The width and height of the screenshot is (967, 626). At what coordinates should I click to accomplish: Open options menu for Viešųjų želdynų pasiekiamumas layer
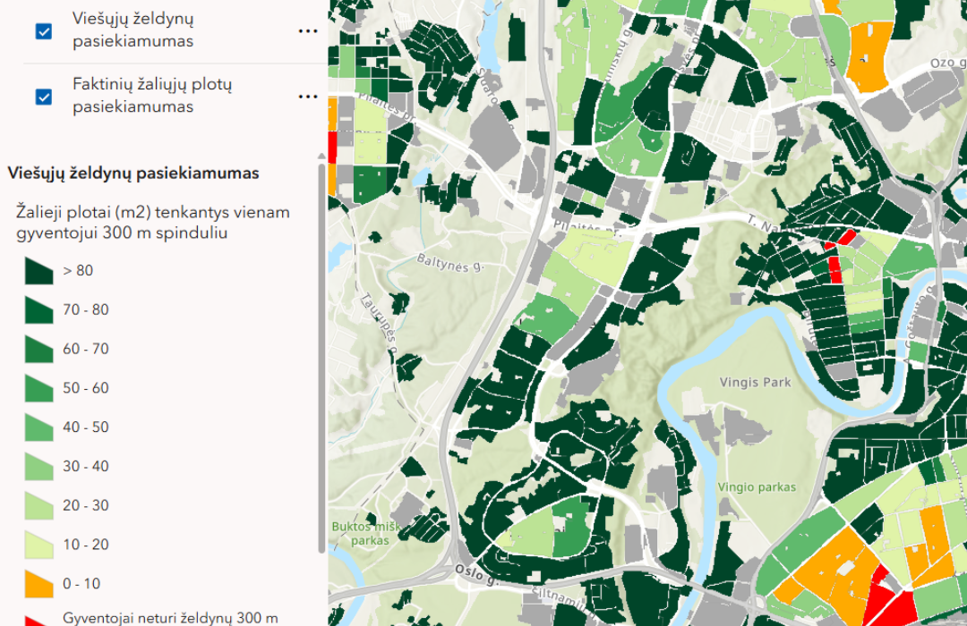click(x=307, y=31)
